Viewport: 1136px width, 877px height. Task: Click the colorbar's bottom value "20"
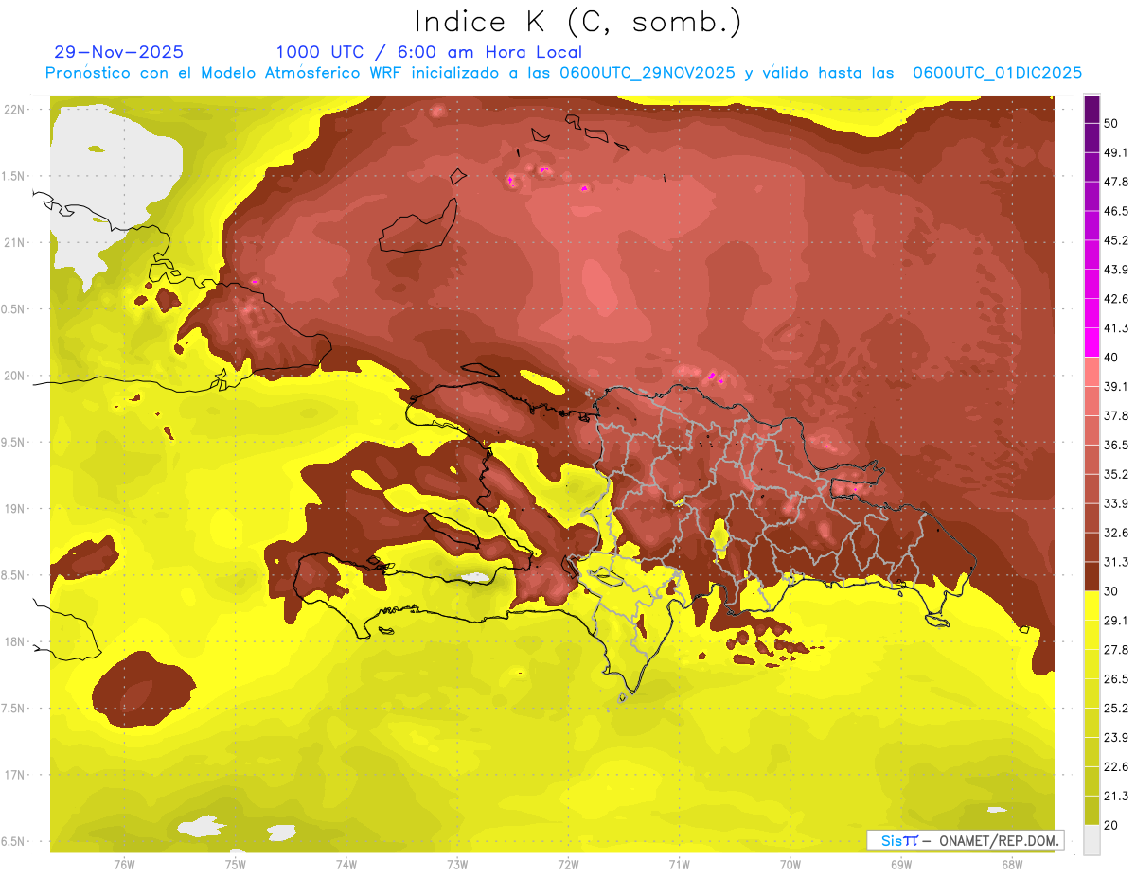pyautogui.click(x=1111, y=825)
